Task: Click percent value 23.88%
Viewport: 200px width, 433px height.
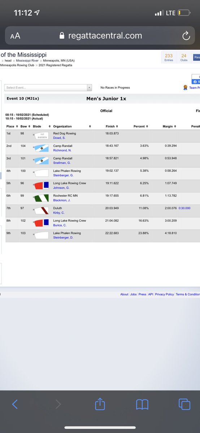Action: tap(143, 233)
